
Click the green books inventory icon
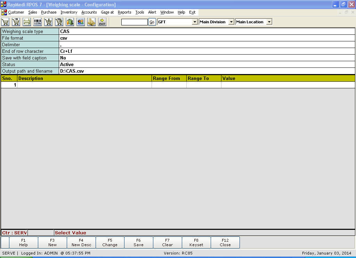click(70, 22)
